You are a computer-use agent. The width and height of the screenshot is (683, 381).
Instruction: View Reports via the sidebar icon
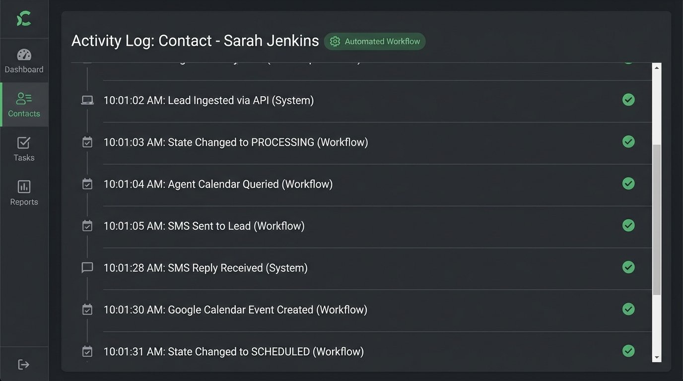(x=24, y=192)
